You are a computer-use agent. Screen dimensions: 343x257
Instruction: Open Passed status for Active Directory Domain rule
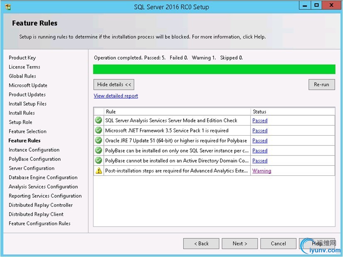click(x=260, y=161)
